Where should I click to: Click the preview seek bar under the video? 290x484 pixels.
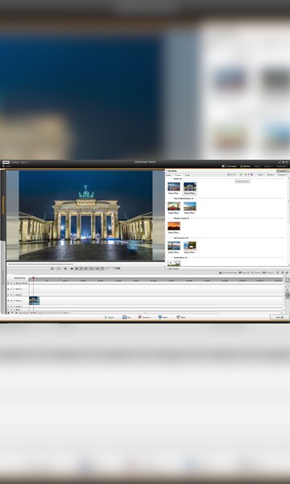tap(40, 264)
